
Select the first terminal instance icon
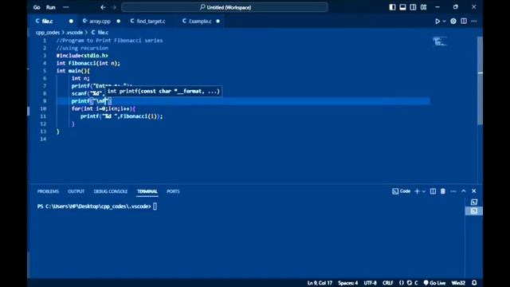point(474,202)
